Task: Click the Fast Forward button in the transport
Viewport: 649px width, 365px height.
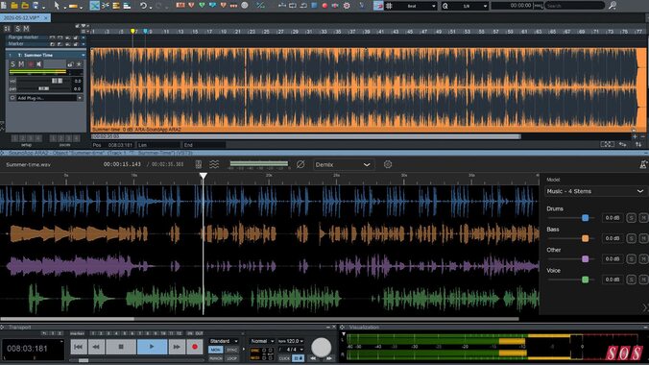Action: [x=177, y=347]
